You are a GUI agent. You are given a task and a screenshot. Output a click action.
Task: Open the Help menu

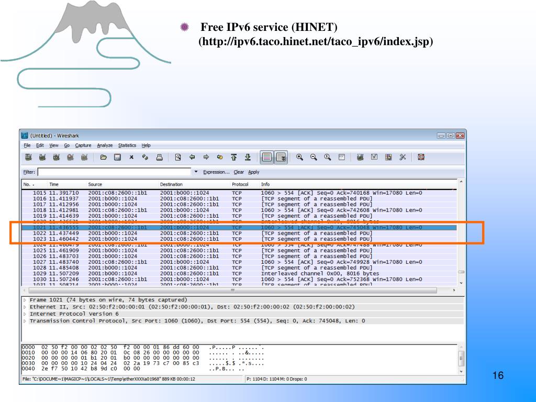(146, 146)
